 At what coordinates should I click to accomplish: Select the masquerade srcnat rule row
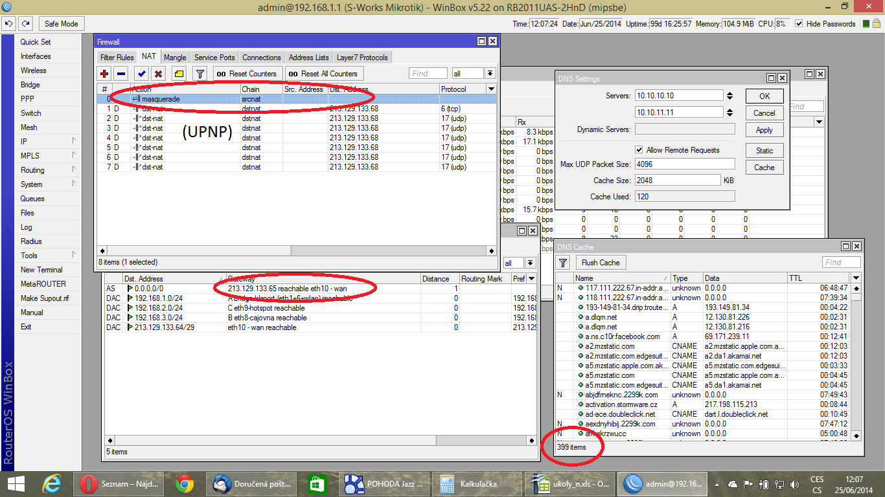point(297,99)
